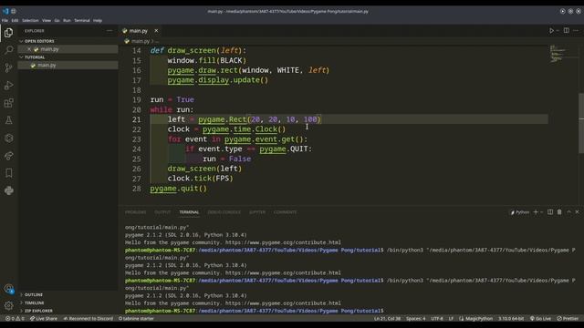Open the Live Share view in activity bar
Viewport: 584px width, 328px height.
pos(8,156)
